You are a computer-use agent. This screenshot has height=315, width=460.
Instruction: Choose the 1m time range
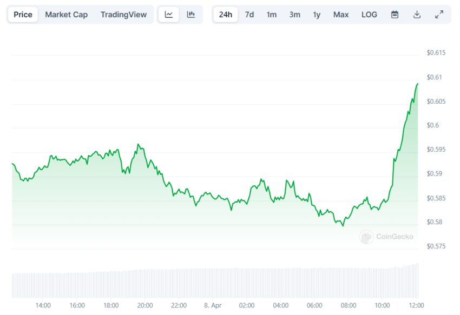[x=271, y=15]
